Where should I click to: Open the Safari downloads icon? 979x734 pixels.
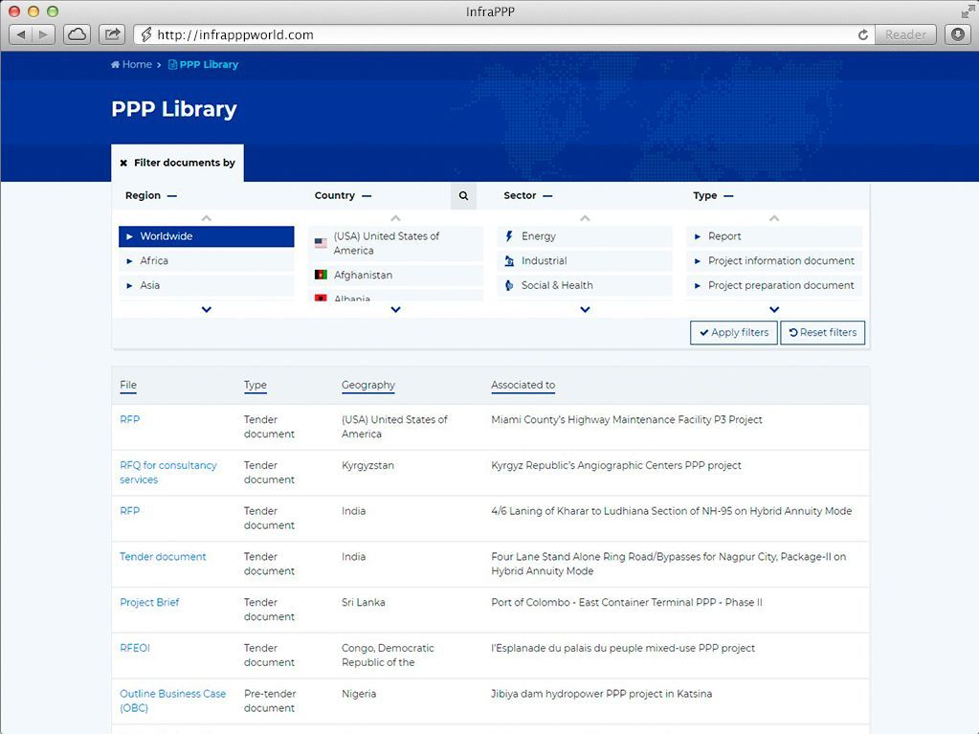point(957,34)
